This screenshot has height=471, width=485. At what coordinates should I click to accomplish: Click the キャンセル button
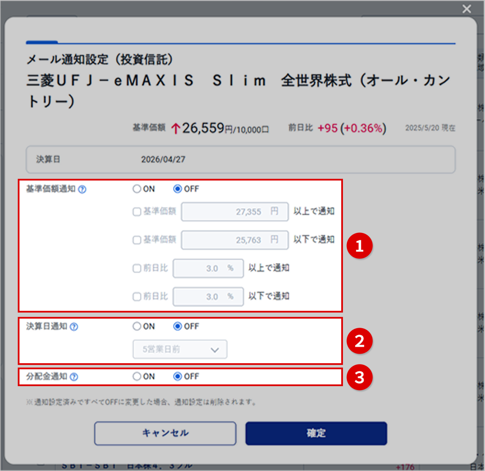click(x=165, y=433)
